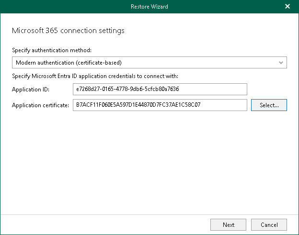Click the Application certificate label

click(x=40, y=105)
